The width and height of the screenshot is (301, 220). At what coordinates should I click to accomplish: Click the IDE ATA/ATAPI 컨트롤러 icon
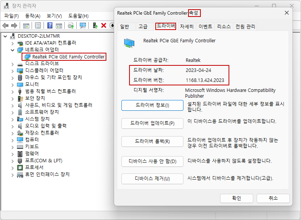pos(20,43)
